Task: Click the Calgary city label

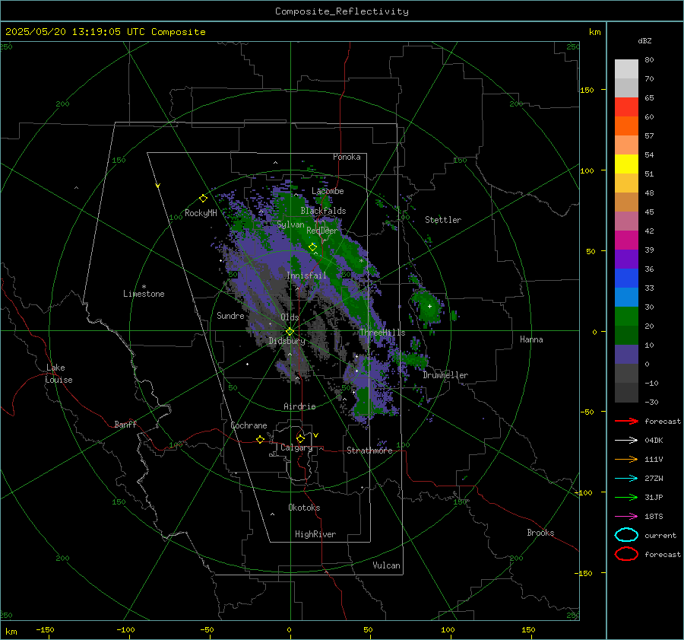Action: [x=296, y=447]
